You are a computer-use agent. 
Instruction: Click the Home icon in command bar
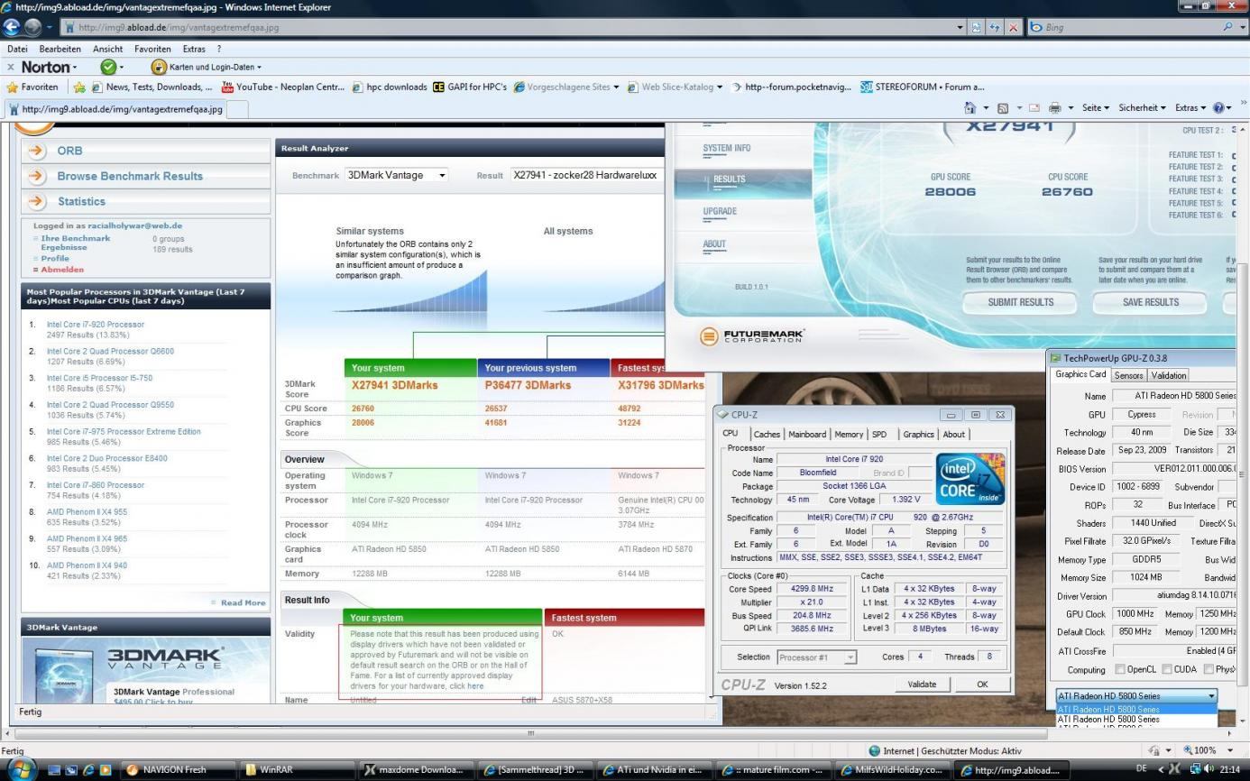point(970,107)
